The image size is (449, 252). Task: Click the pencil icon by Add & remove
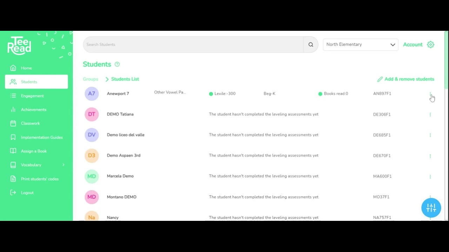[x=380, y=79]
